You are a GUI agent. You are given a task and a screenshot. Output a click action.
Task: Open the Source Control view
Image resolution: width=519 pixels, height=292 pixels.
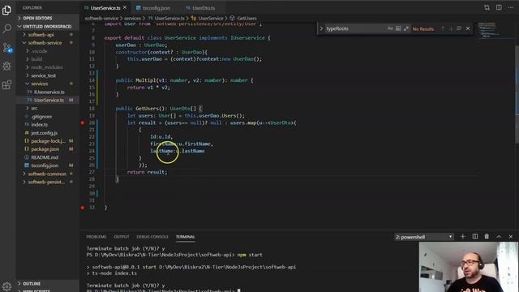[x=7, y=48]
